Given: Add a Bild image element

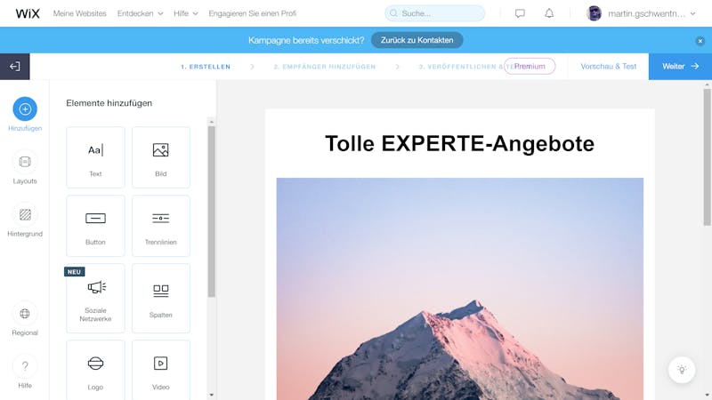Looking at the screenshot, I should (x=161, y=157).
